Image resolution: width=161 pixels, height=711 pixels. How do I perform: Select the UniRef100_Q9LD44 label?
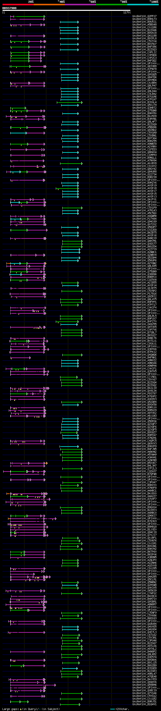click(144, 91)
